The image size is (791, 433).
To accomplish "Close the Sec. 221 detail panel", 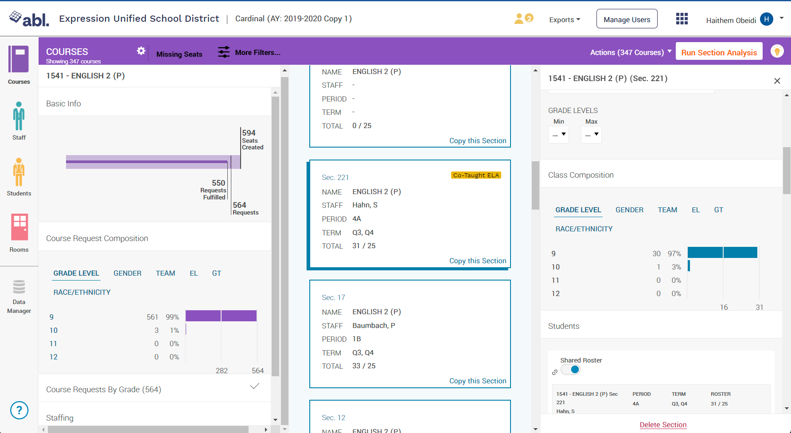I will click(x=777, y=81).
